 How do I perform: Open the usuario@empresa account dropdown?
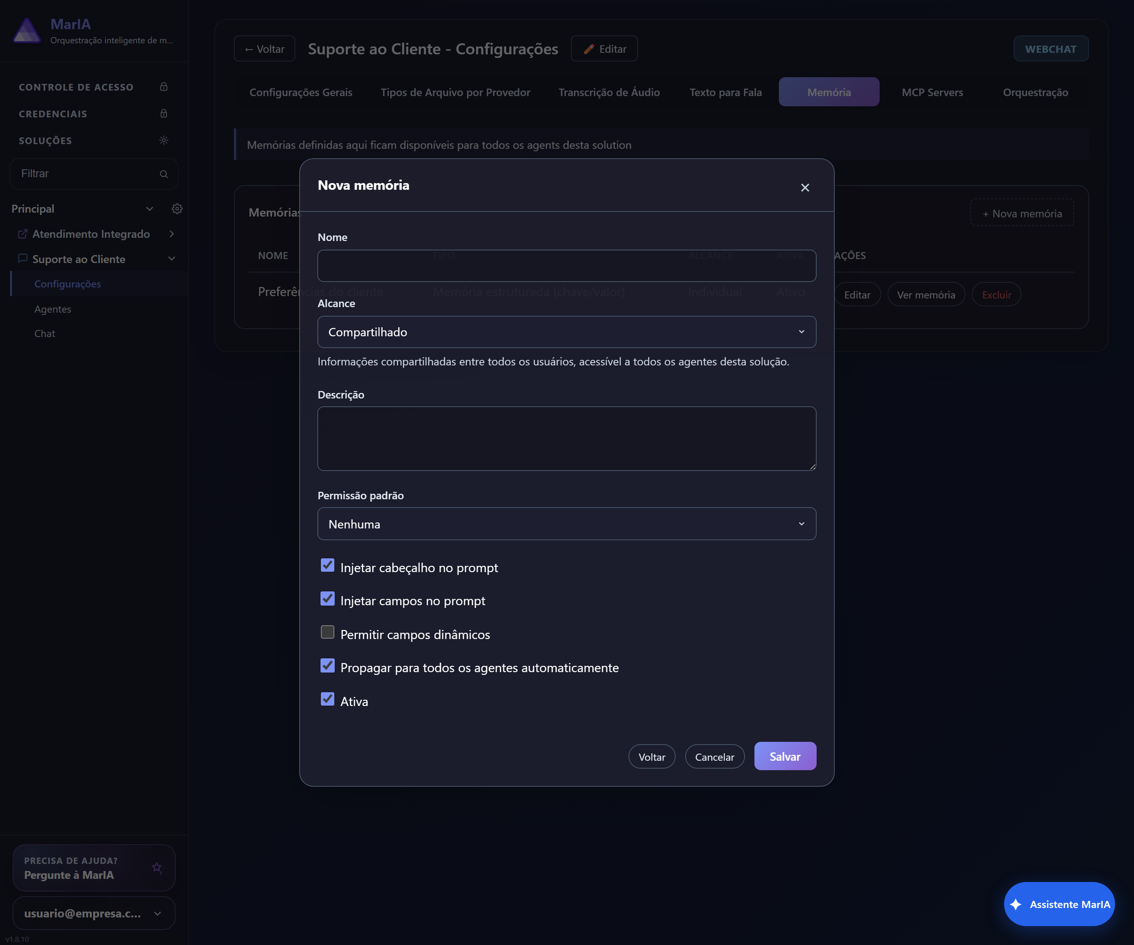pos(94,913)
